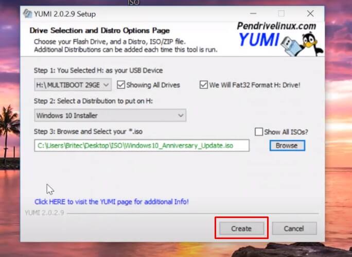Expand the Windows 10 Installer distribution dropdown
Screen dimensions: 352x257
[x=110, y=115]
